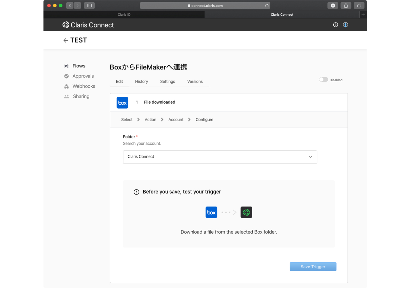Click the Box app icon in step 1
Image resolution: width=405 pixels, height=288 pixels.
pyautogui.click(x=122, y=103)
